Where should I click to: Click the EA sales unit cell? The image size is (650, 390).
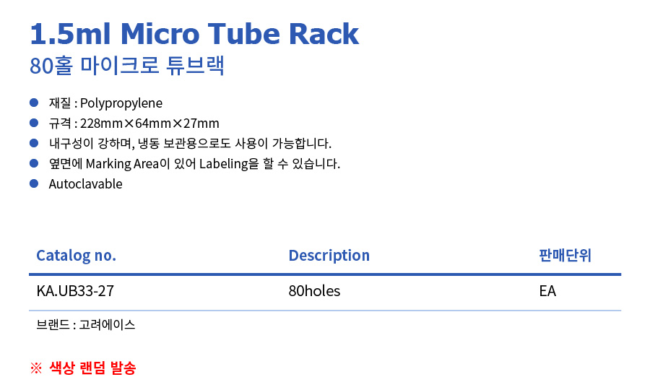(x=547, y=291)
